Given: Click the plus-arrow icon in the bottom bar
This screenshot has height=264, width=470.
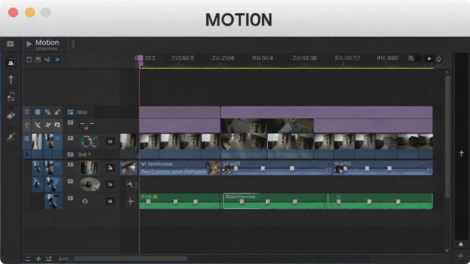Looking at the screenshot, I should pyautogui.click(x=39, y=259).
